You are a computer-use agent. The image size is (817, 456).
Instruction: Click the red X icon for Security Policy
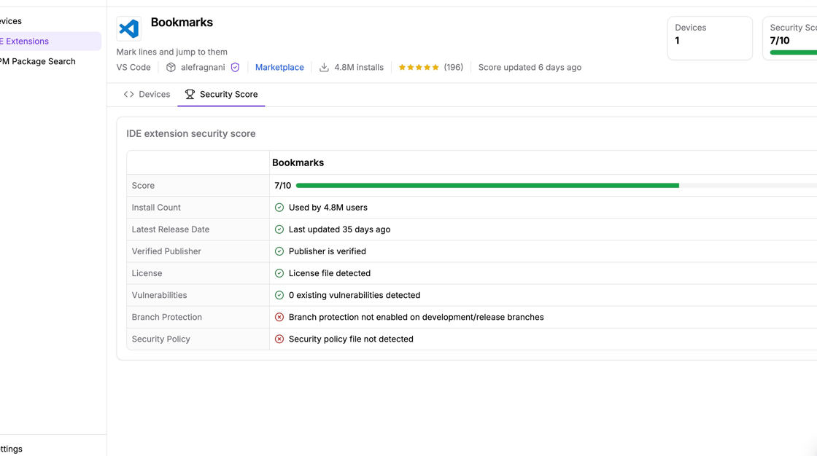tap(279, 339)
